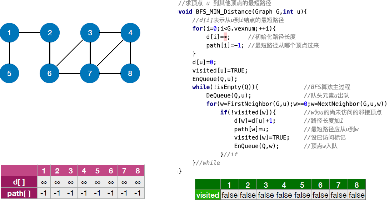Viewport: 389px width, 202px height.
Task: Click the comment 最短路径从哪个顶点过来
Action: pos(283,45)
